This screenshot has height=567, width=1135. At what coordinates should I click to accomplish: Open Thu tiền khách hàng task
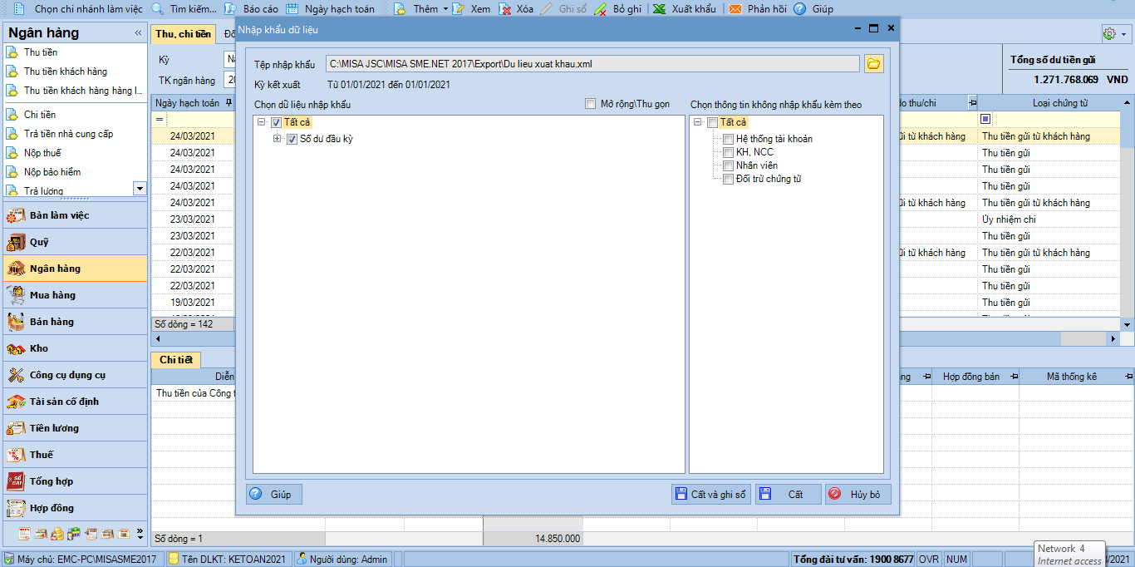66,71
